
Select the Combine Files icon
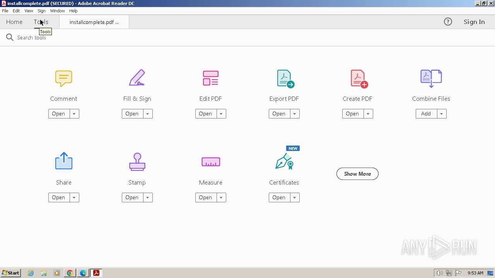[431, 78]
